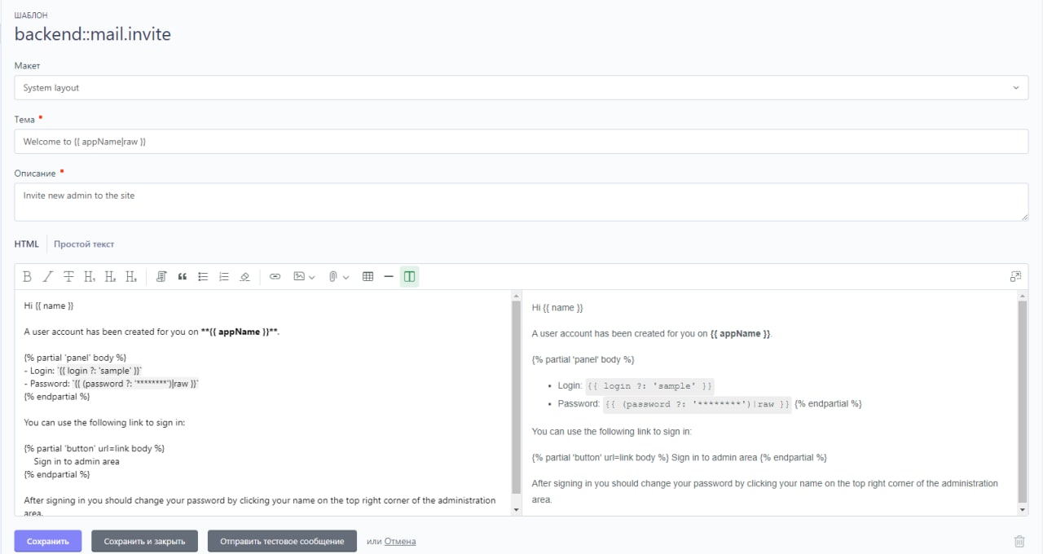Open the attachment dropdown arrow
Image resolution: width=1043 pixels, height=554 pixels.
click(x=346, y=277)
